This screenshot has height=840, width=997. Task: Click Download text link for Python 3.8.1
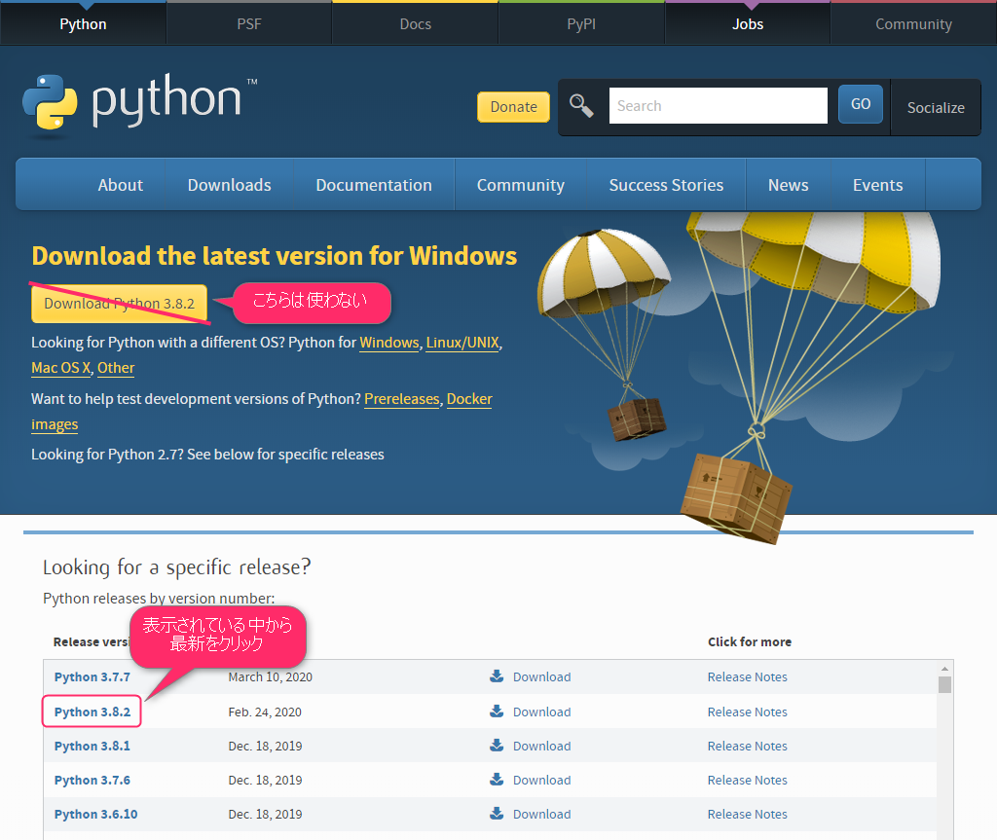[541, 746]
